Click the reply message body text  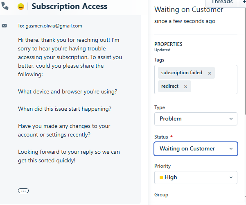(70, 100)
